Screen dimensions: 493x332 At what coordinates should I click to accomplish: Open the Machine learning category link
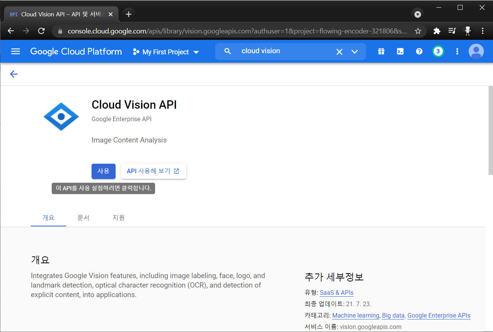point(355,315)
